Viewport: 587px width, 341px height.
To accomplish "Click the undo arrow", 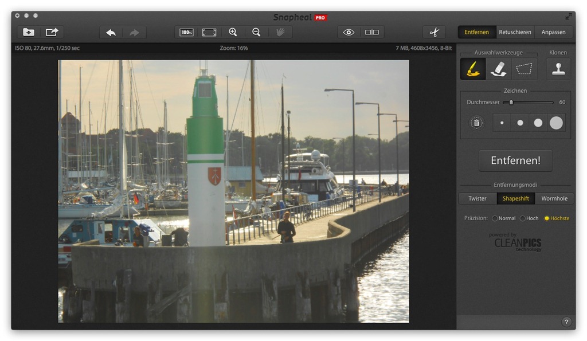I will coord(111,33).
